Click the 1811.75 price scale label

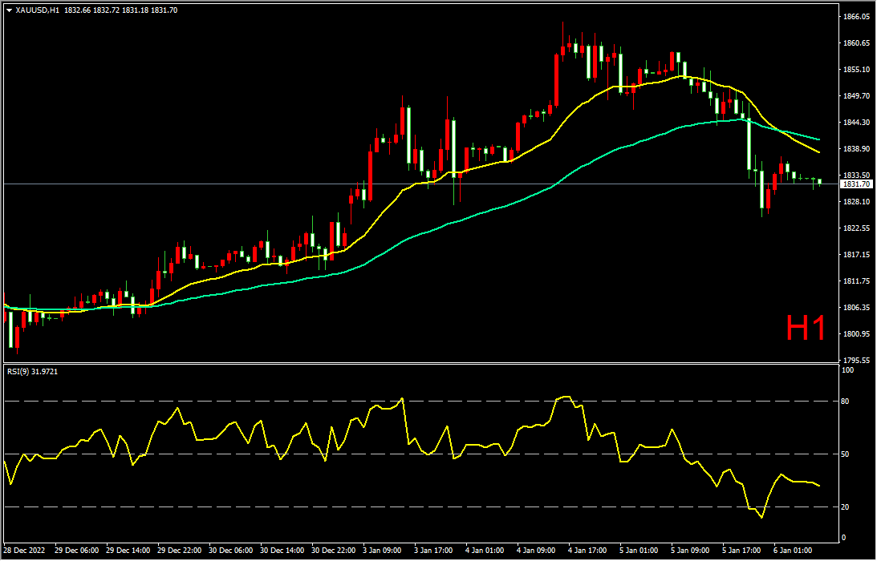[856, 281]
